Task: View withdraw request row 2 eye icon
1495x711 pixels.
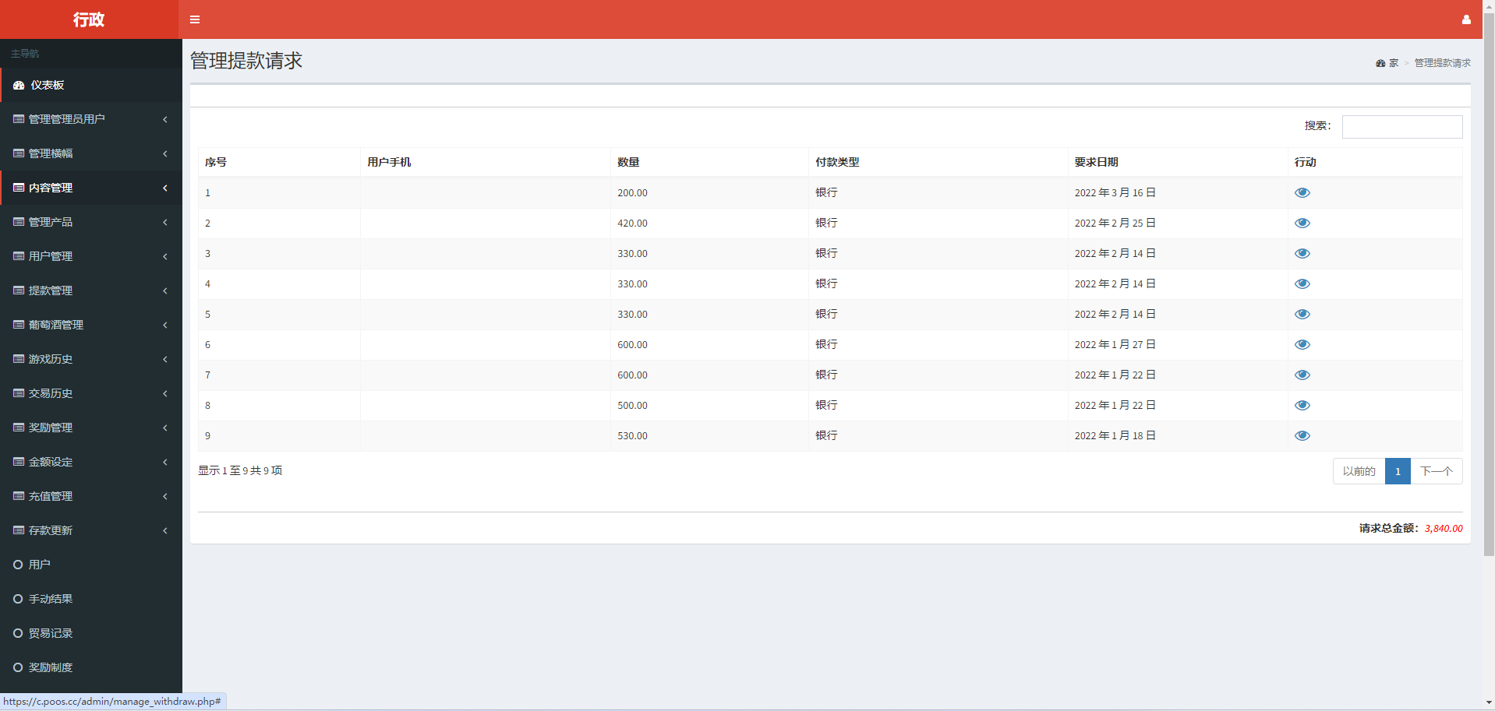Action: [x=1302, y=223]
